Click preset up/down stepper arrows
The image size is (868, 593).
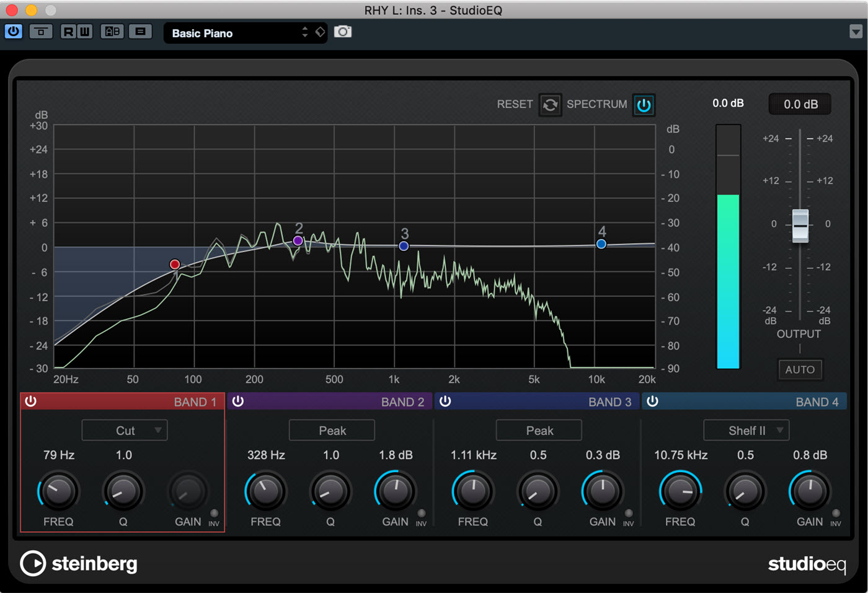(x=304, y=32)
